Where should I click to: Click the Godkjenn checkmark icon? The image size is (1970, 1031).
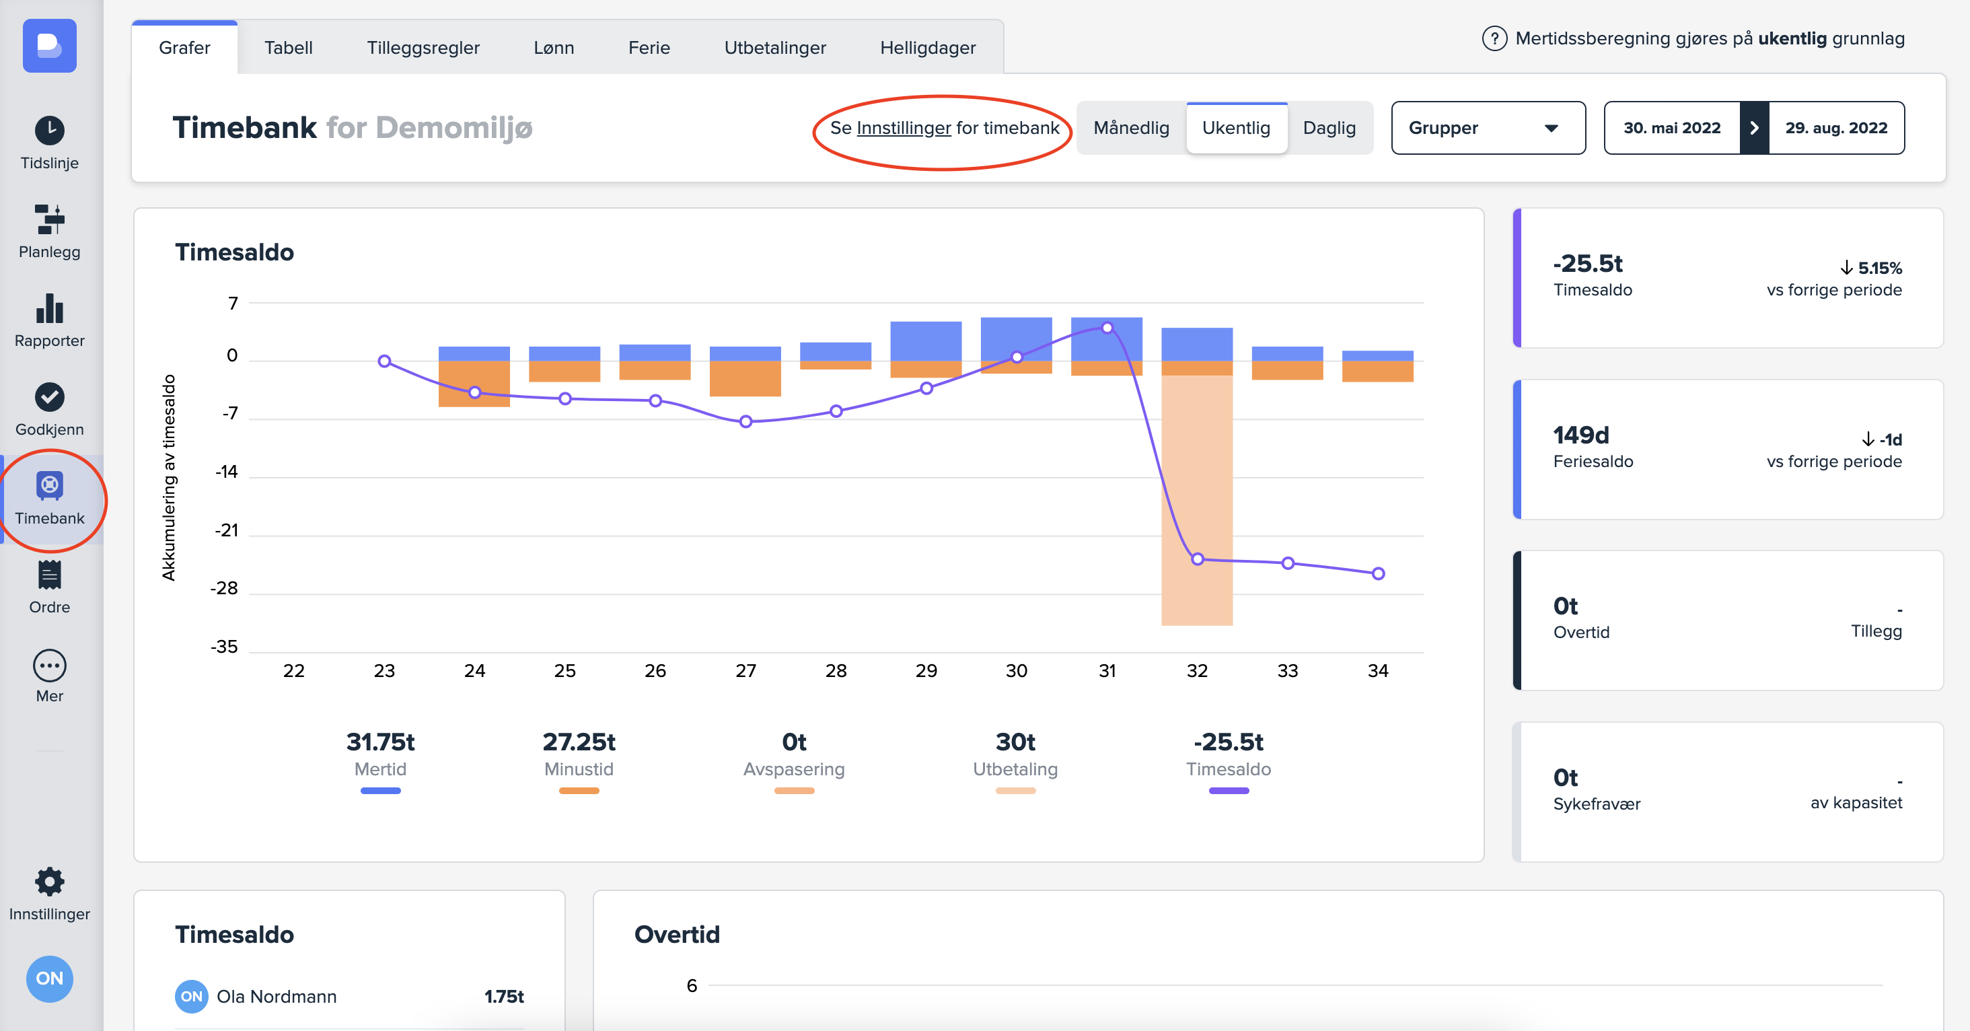tap(50, 397)
